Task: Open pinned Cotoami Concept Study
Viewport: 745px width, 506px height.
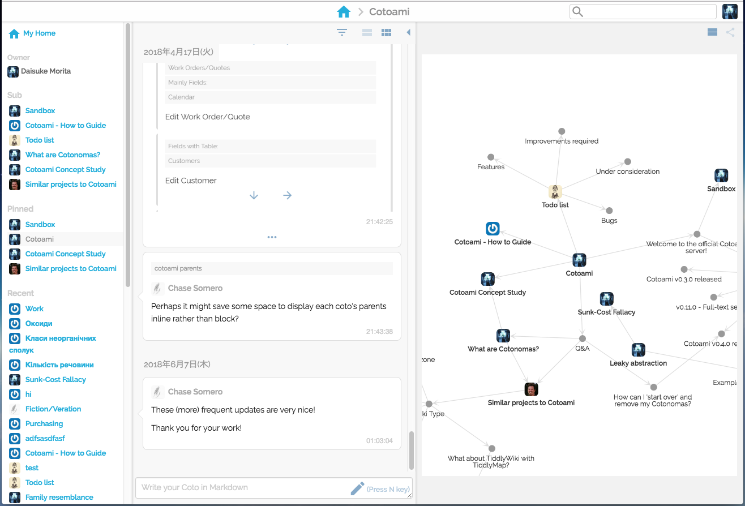Action: pos(66,254)
